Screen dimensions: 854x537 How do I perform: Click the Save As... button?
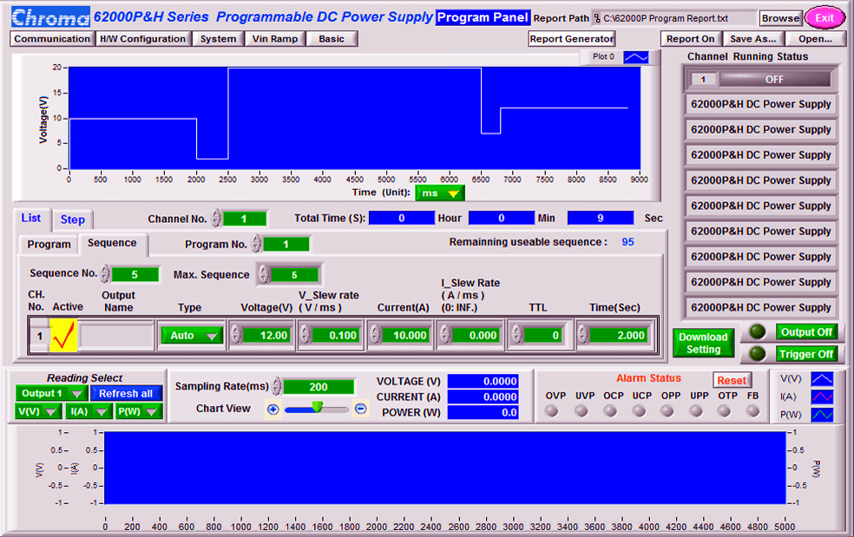pyautogui.click(x=753, y=39)
